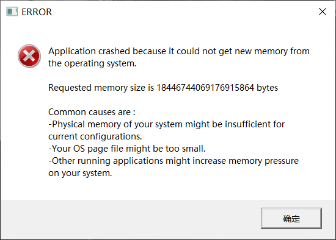Click the "Common causes are :" line
Image resolution: width=336 pixels, height=240 pixels.
pyautogui.click(x=92, y=112)
